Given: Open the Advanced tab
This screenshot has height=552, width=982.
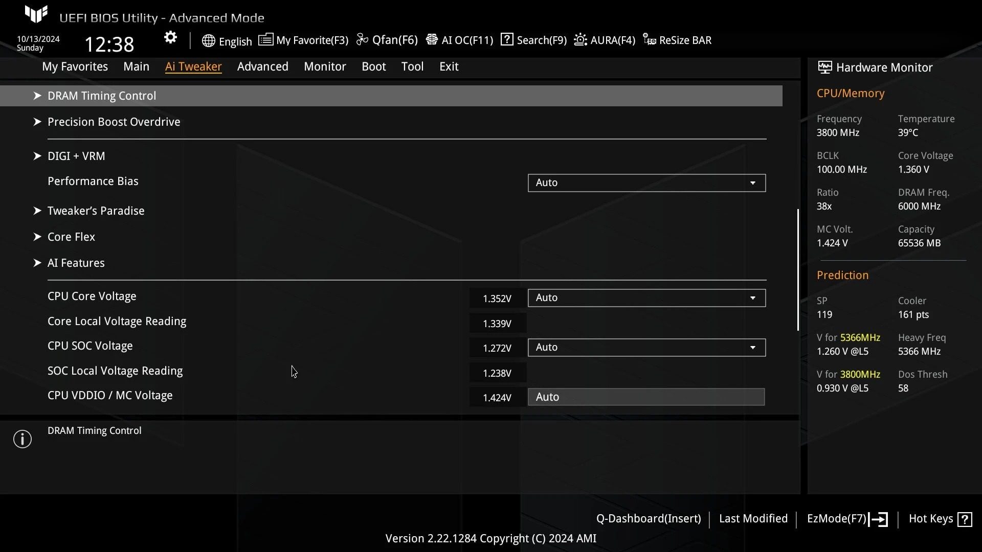Looking at the screenshot, I should pyautogui.click(x=262, y=66).
